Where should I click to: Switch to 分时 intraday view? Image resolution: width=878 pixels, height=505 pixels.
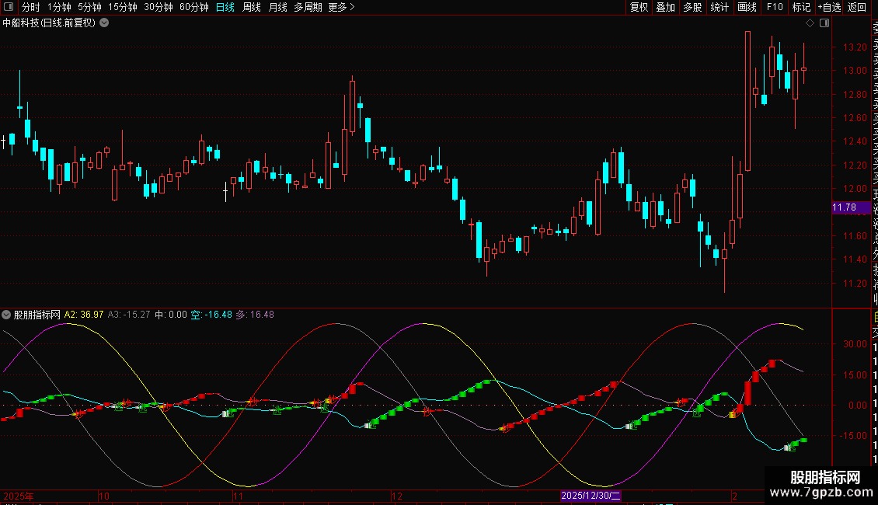pyautogui.click(x=31, y=7)
